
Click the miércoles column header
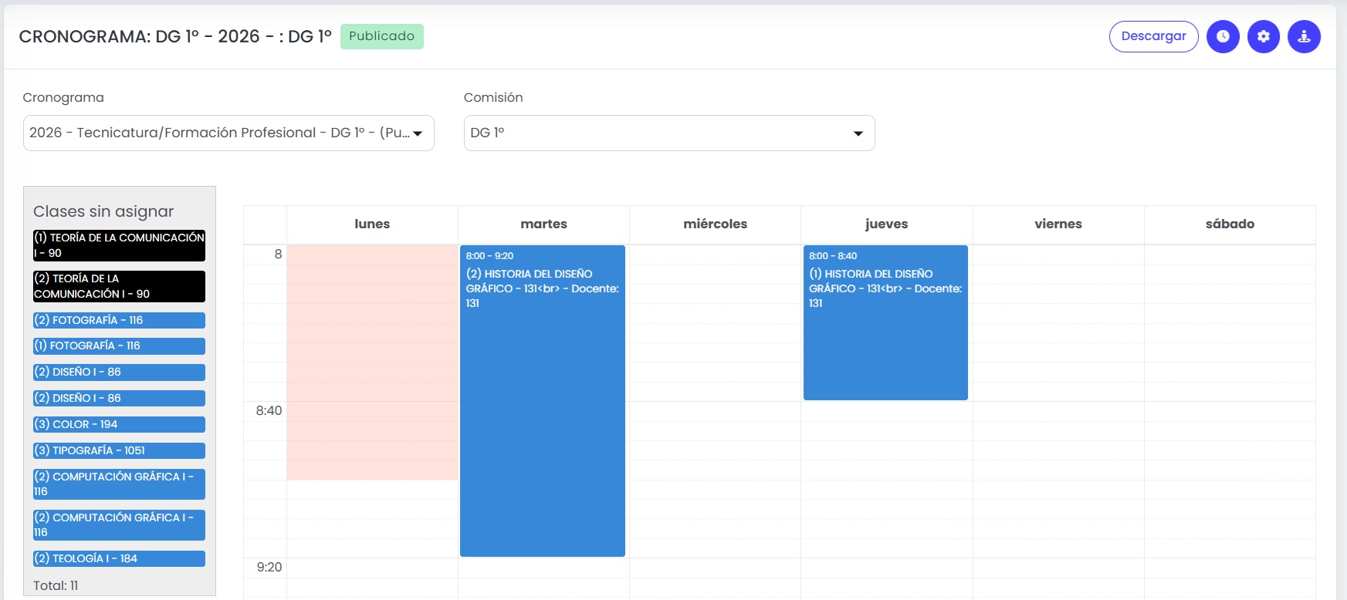[716, 224]
